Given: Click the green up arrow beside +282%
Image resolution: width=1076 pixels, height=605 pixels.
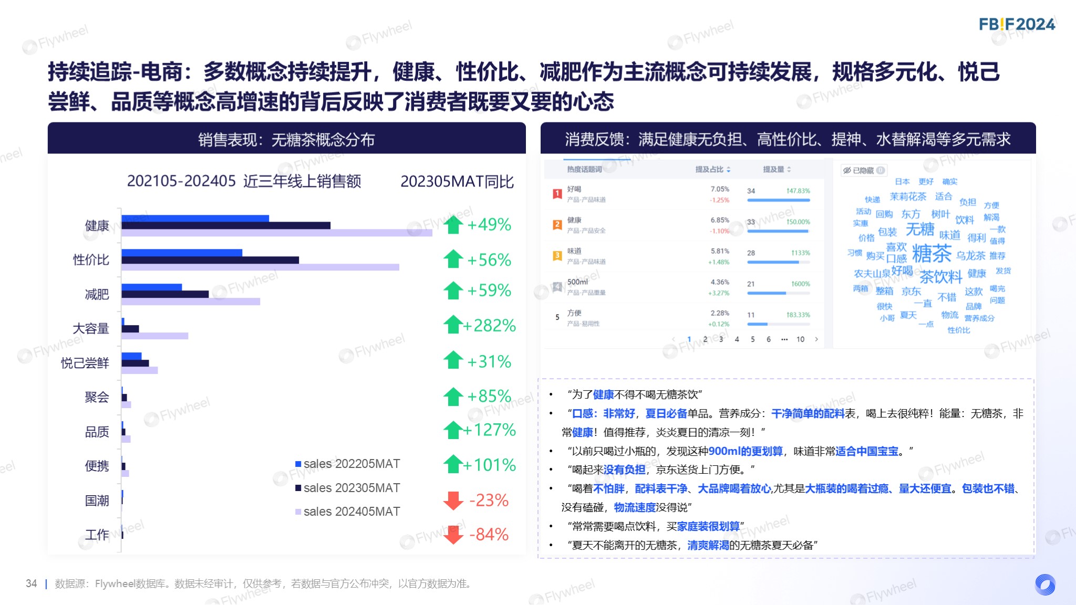Looking at the screenshot, I should (453, 325).
